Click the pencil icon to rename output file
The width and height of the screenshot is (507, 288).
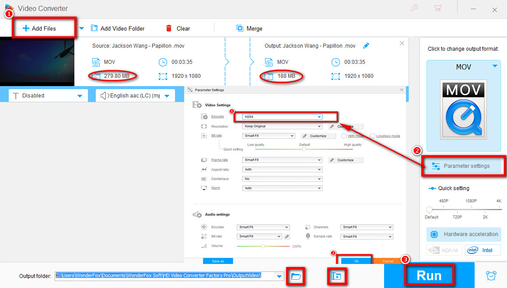[x=367, y=45]
